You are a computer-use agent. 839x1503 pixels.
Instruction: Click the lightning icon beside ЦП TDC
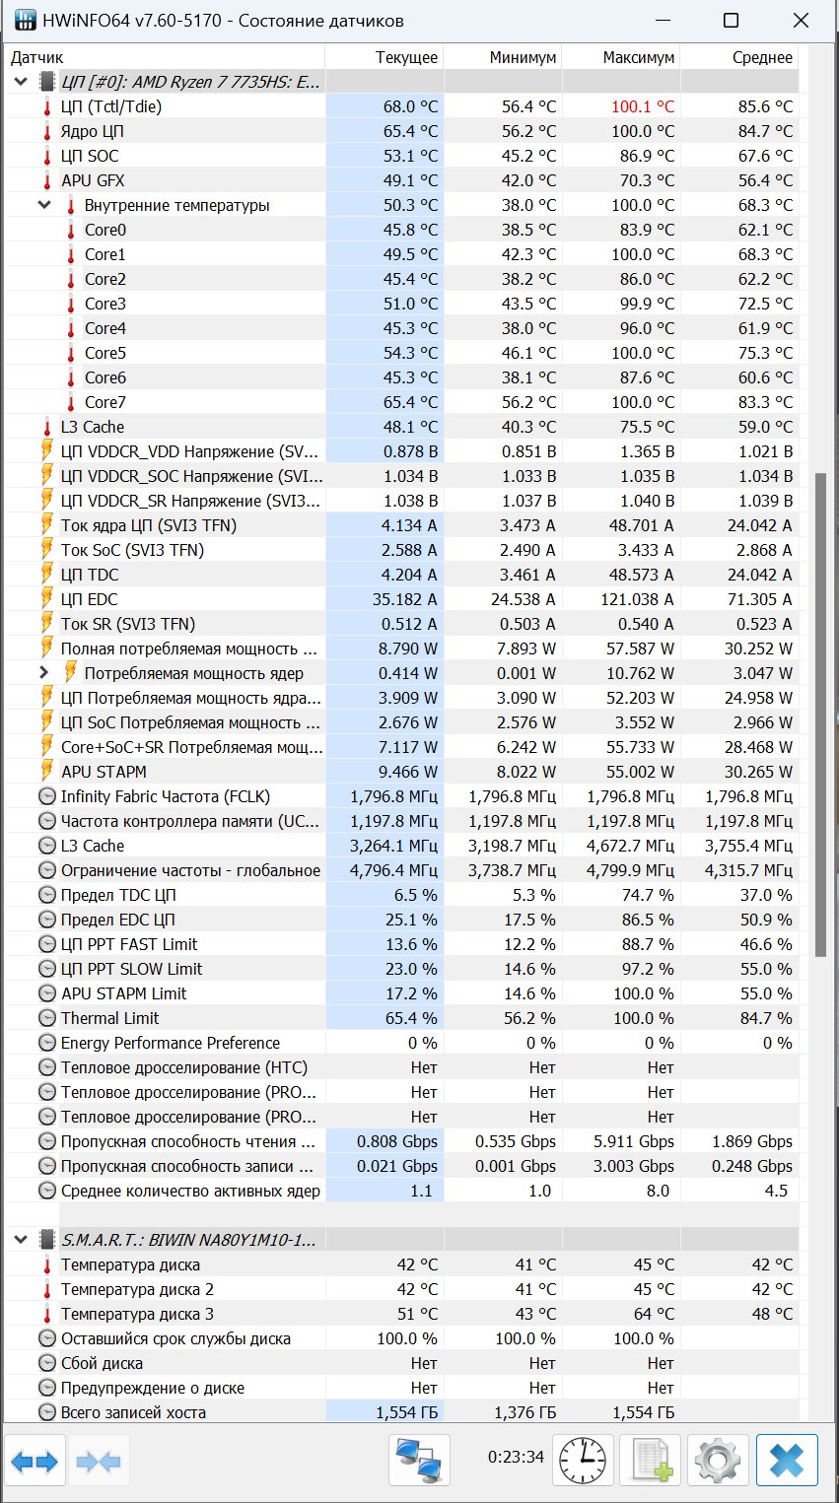click(46, 575)
